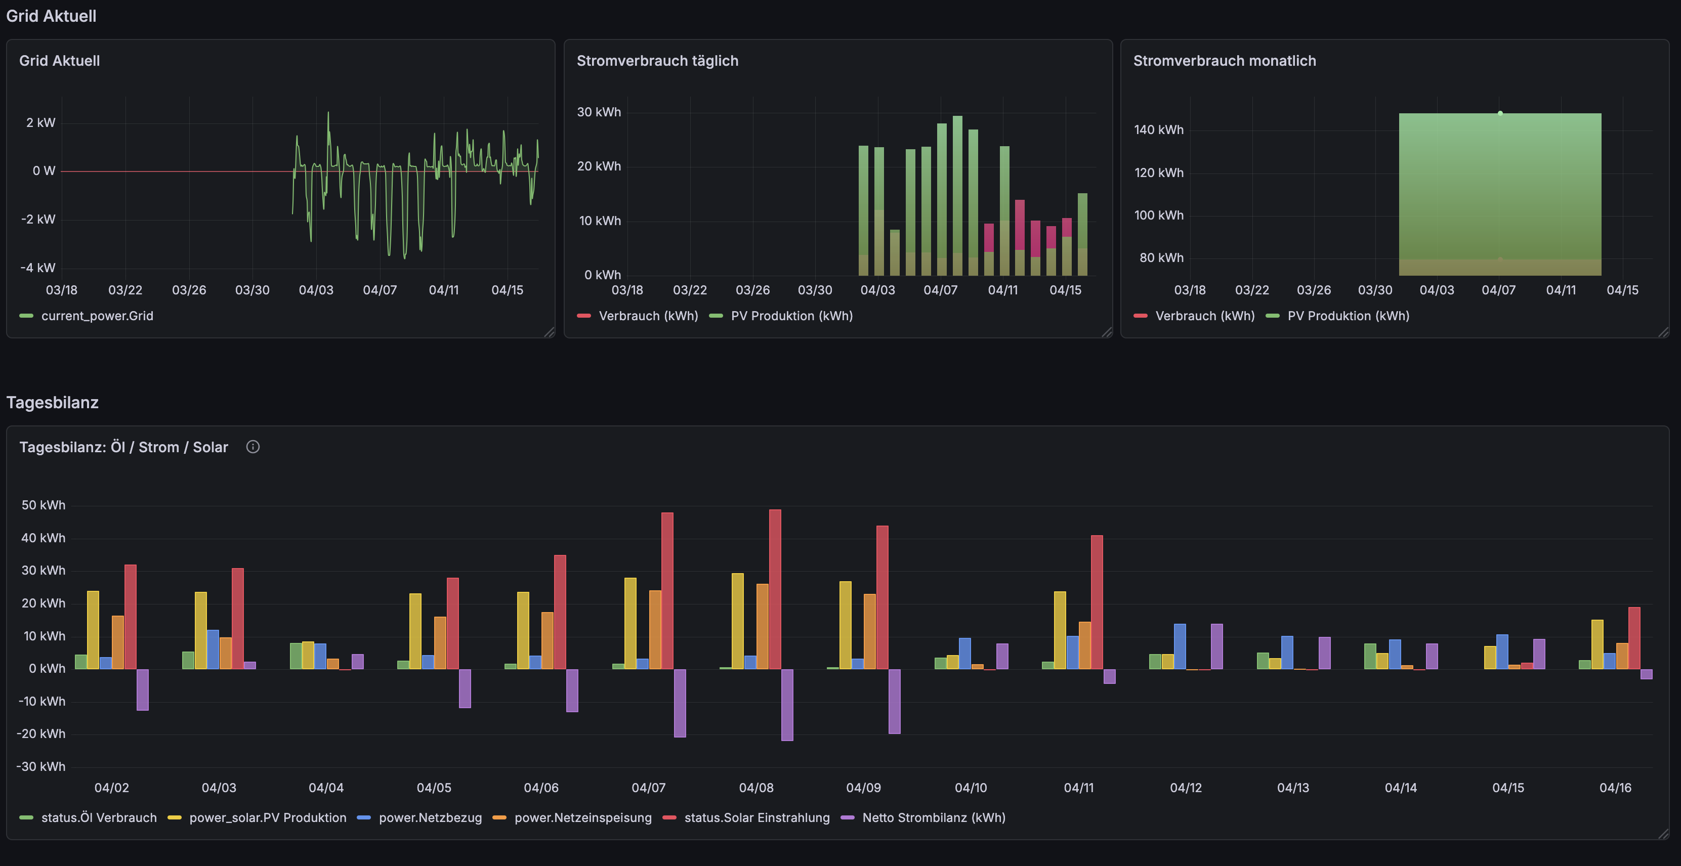This screenshot has width=1681, height=866.
Task: Open the Stromverbrauch monatlich panel title menu
Action: point(1224,60)
